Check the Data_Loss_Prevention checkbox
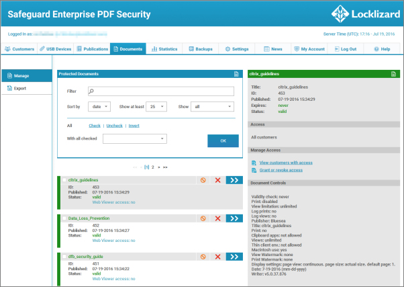The width and height of the screenshot is (404, 287). pos(64,218)
